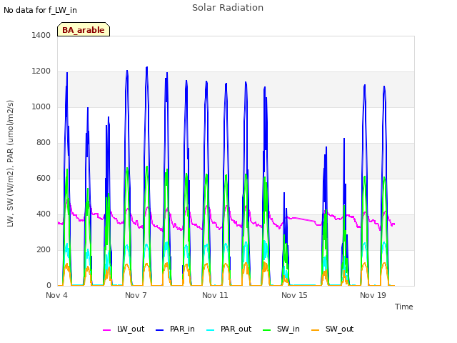Click the cyan PAR_out color marker
This screenshot has width=457, height=343.
click(x=211, y=330)
